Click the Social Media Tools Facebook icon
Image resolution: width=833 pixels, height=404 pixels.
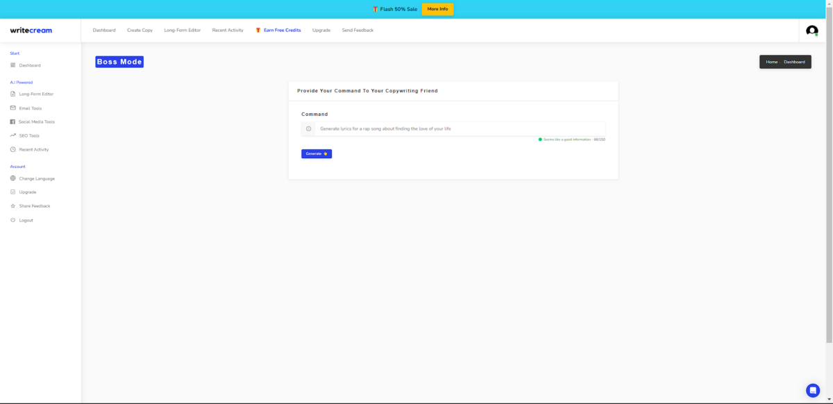[12, 121]
